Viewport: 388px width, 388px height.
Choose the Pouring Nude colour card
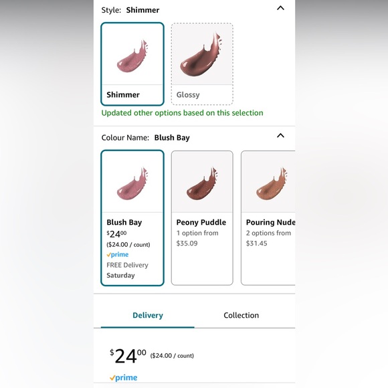point(268,218)
